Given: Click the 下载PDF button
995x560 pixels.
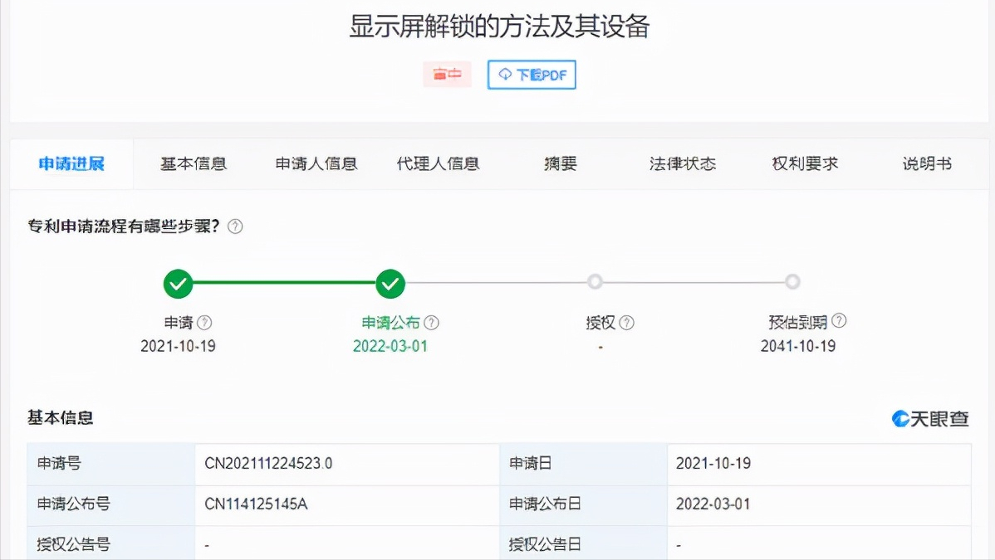Looking at the screenshot, I should (x=532, y=75).
